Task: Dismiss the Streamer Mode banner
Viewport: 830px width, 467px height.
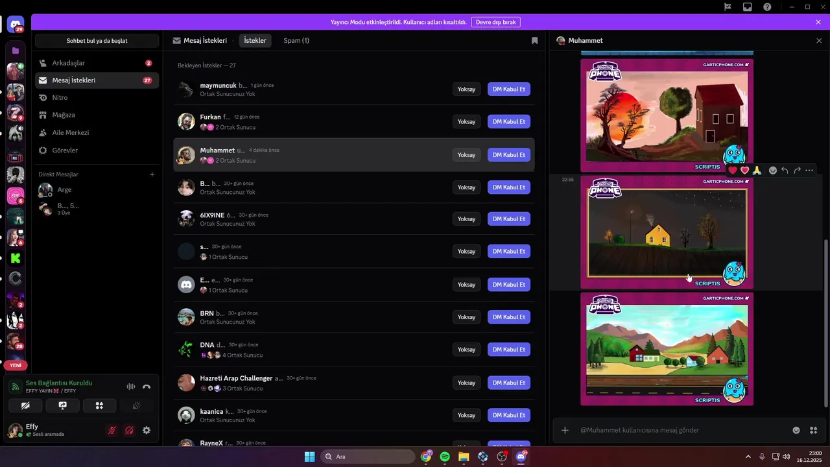Action: pos(818,22)
